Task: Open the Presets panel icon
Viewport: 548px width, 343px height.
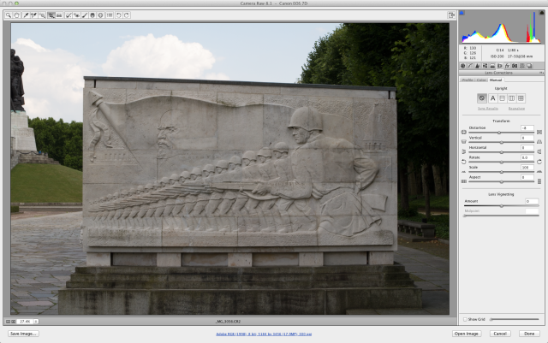Action: [x=521, y=66]
